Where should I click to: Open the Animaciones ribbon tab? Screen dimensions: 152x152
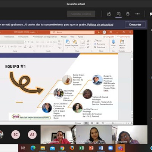pyautogui.click(x=23, y=37)
